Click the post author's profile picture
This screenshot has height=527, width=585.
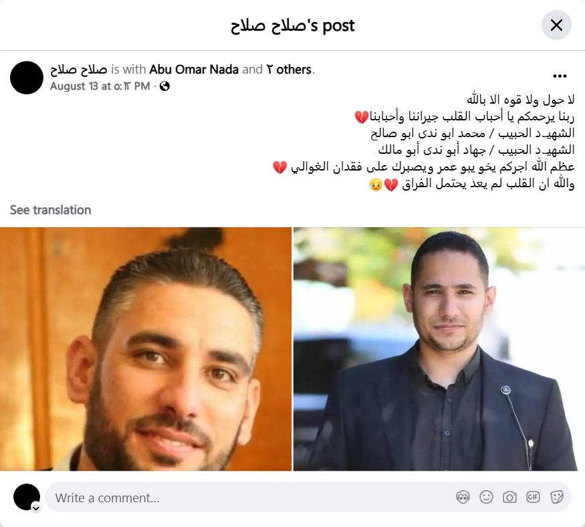(x=27, y=78)
